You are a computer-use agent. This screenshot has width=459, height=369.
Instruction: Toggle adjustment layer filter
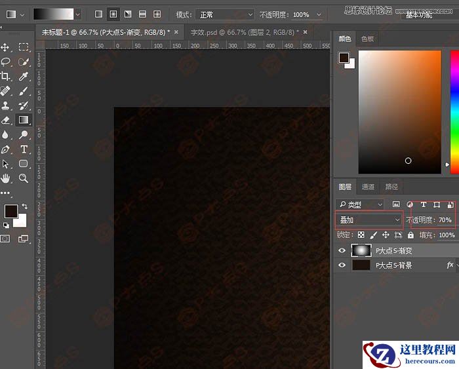(x=410, y=204)
